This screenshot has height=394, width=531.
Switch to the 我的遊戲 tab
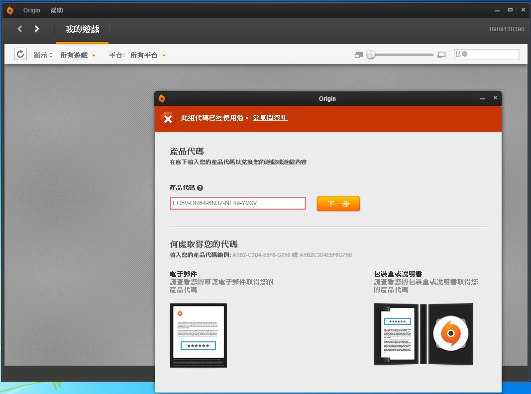82,29
